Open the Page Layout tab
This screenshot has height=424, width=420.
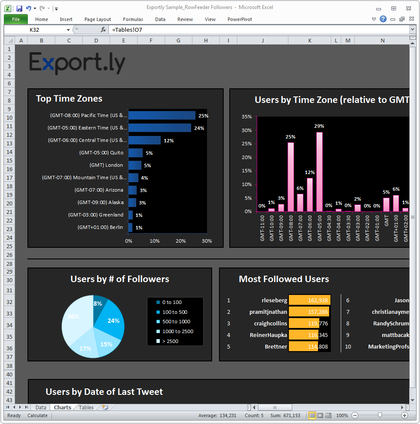[98, 19]
